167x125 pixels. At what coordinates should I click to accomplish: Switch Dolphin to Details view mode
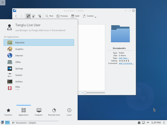(39, 16)
